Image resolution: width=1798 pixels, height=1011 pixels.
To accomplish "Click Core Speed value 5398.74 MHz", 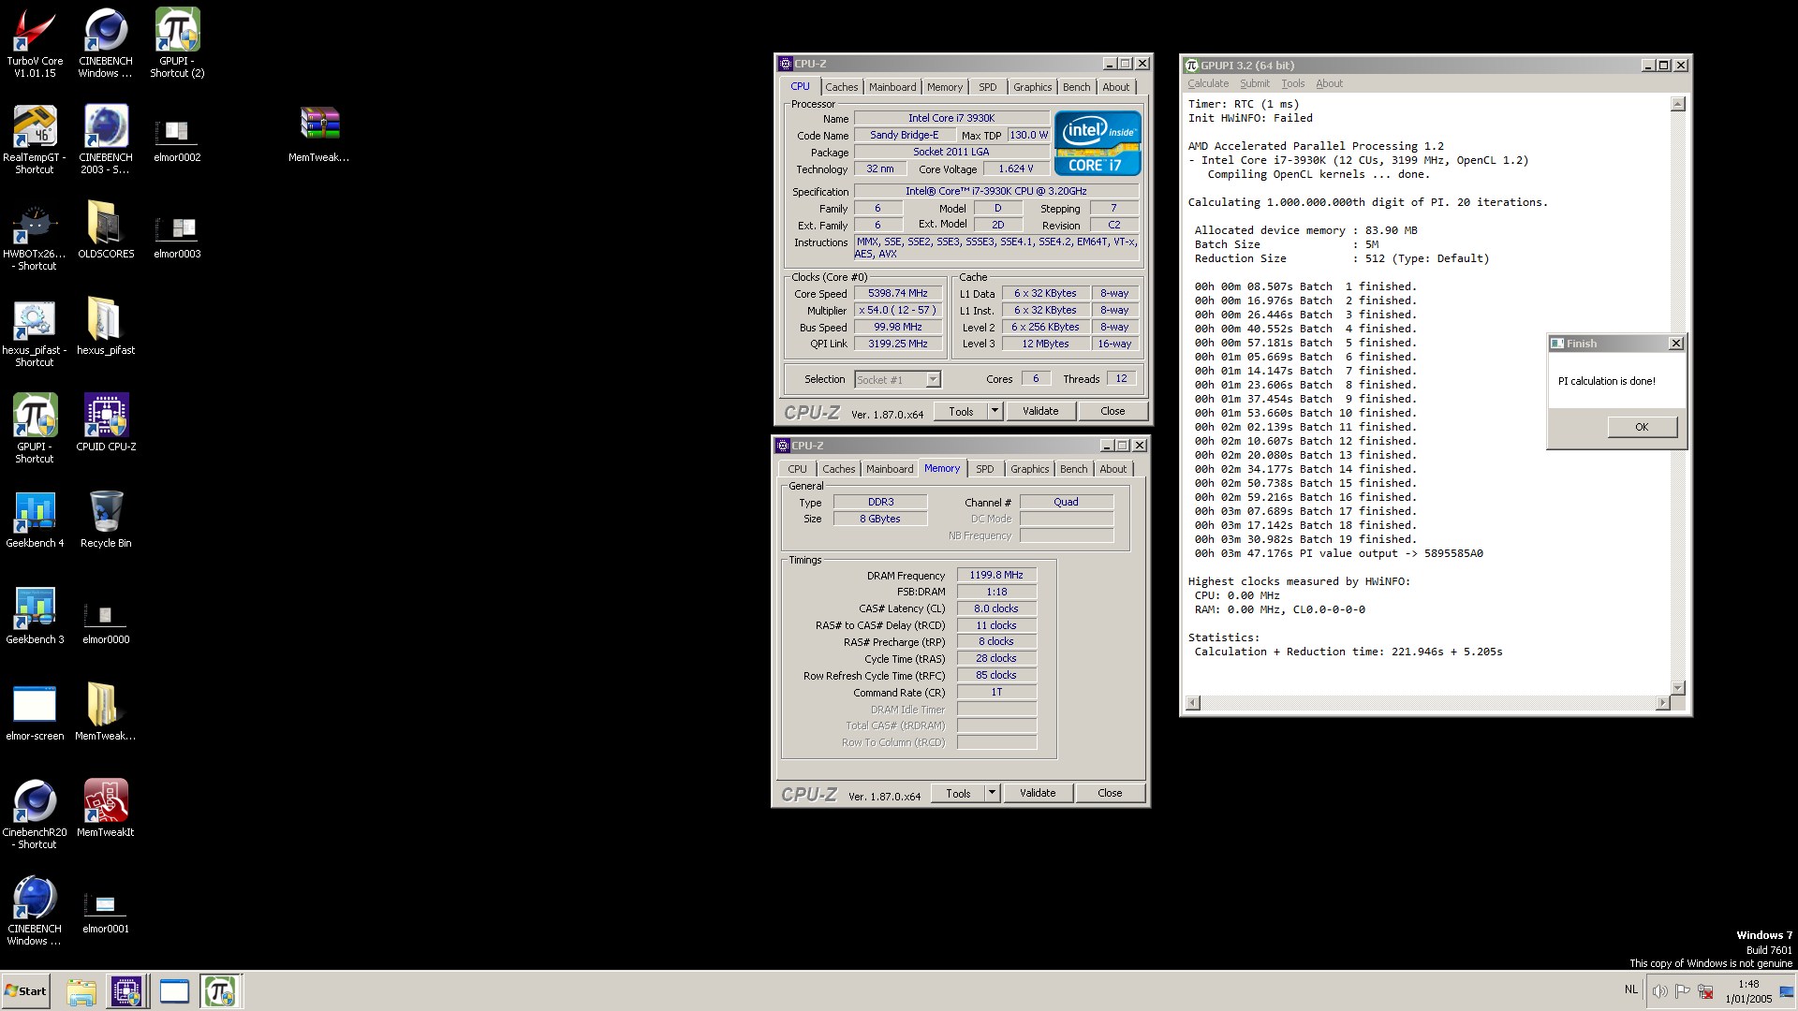I will 897,293.
